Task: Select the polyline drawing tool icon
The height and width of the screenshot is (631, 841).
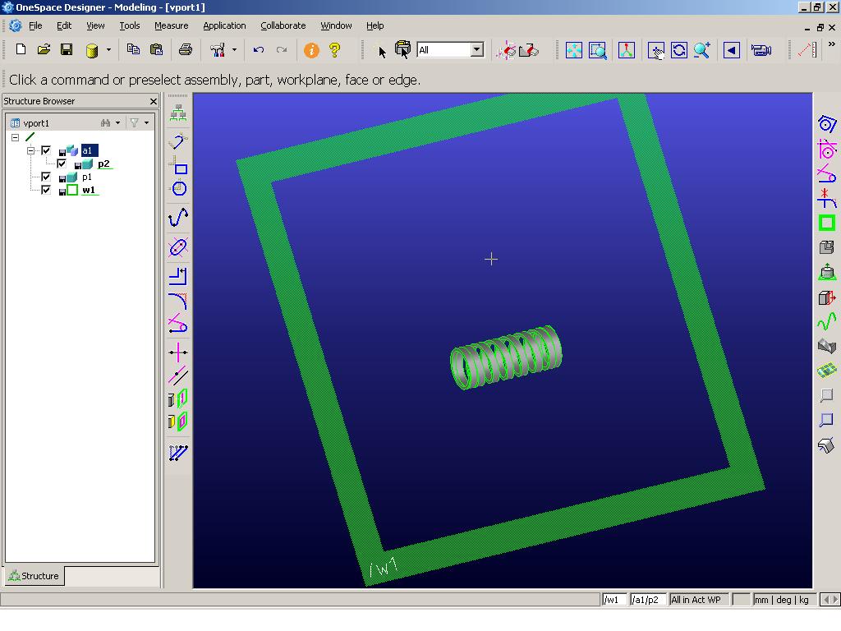Action: coord(178,141)
